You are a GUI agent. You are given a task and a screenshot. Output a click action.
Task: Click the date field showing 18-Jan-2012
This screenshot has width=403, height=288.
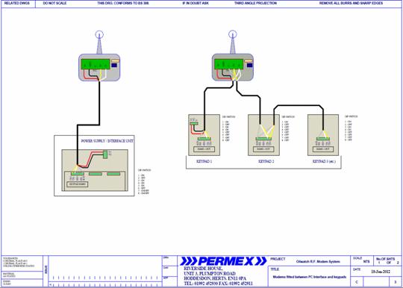coord(381,272)
